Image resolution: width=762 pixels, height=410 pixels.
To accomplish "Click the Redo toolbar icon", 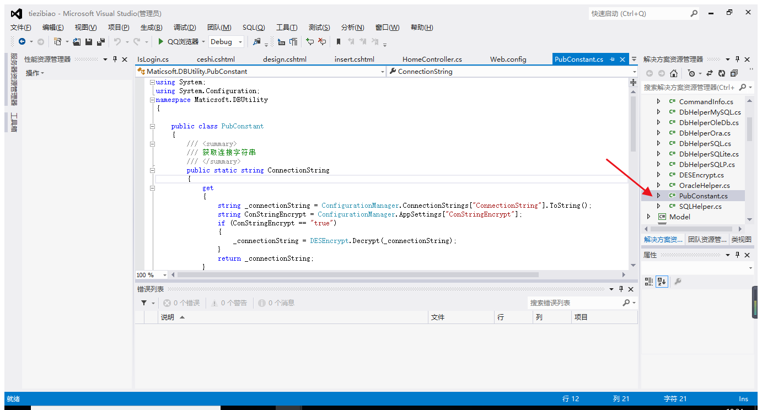I will (137, 41).
